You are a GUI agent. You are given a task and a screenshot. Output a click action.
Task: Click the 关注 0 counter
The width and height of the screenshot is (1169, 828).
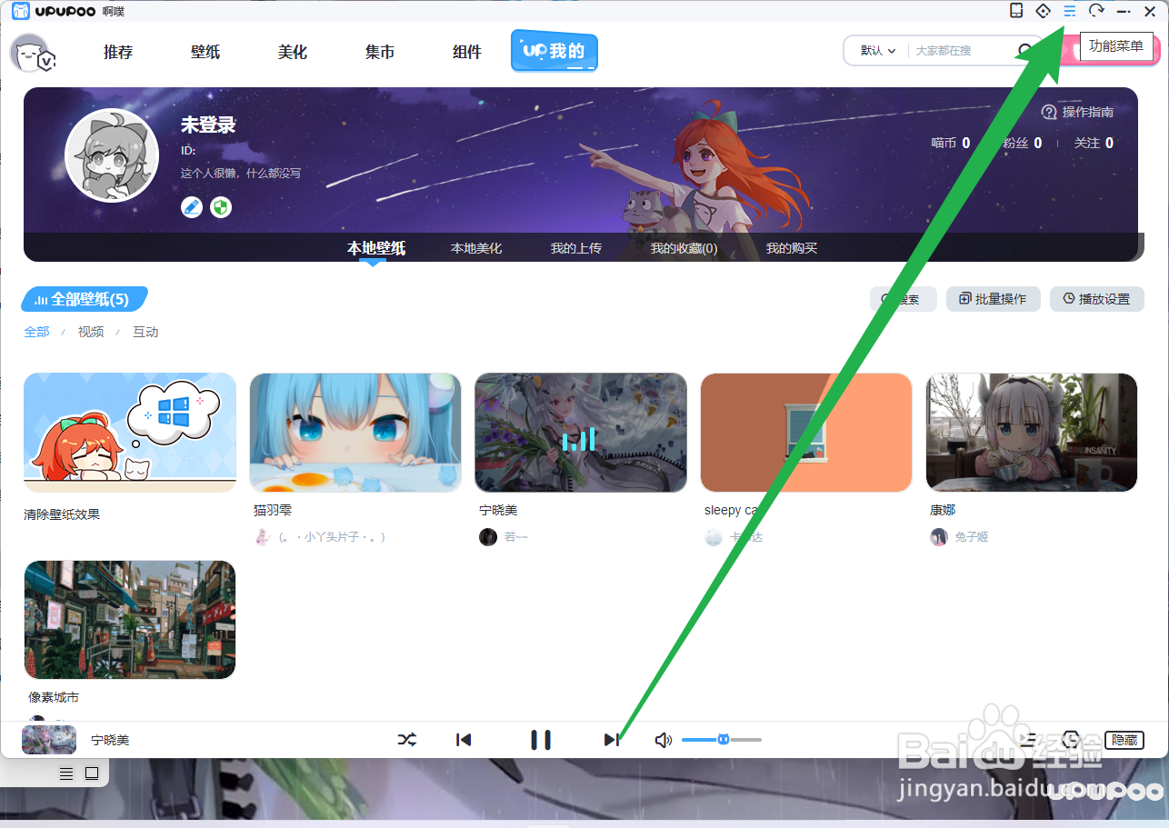point(1094,143)
